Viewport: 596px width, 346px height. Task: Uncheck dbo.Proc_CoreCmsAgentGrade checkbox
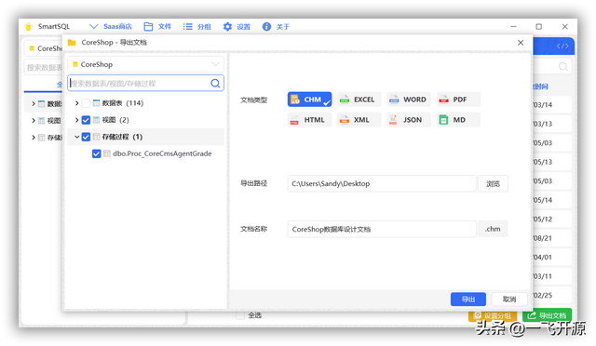coord(97,153)
